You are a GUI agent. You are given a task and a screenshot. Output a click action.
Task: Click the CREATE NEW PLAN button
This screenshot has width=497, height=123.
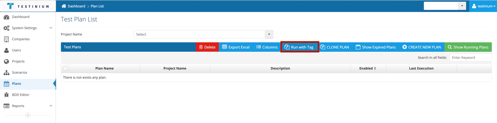point(421,47)
